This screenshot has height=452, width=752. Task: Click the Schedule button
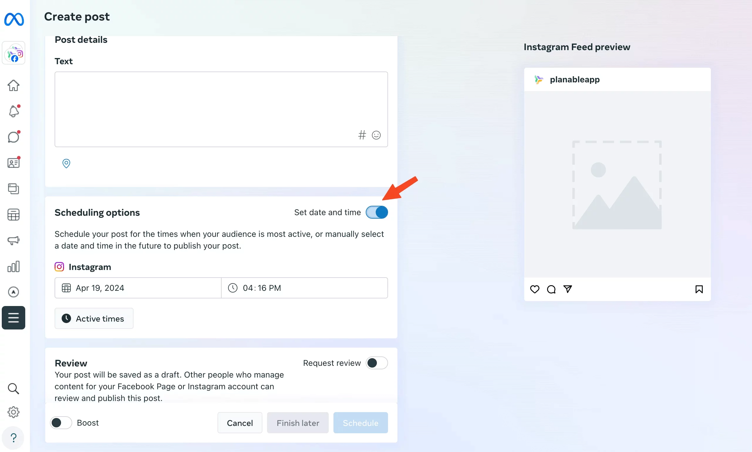point(360,422)
